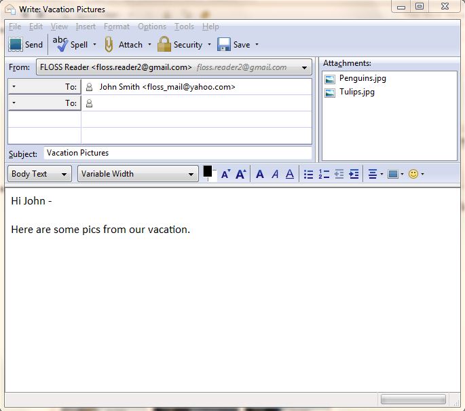The height and width of the screenshot is (411, 465).
Task: Toggle italic text formatting
Action: [275, 174]
